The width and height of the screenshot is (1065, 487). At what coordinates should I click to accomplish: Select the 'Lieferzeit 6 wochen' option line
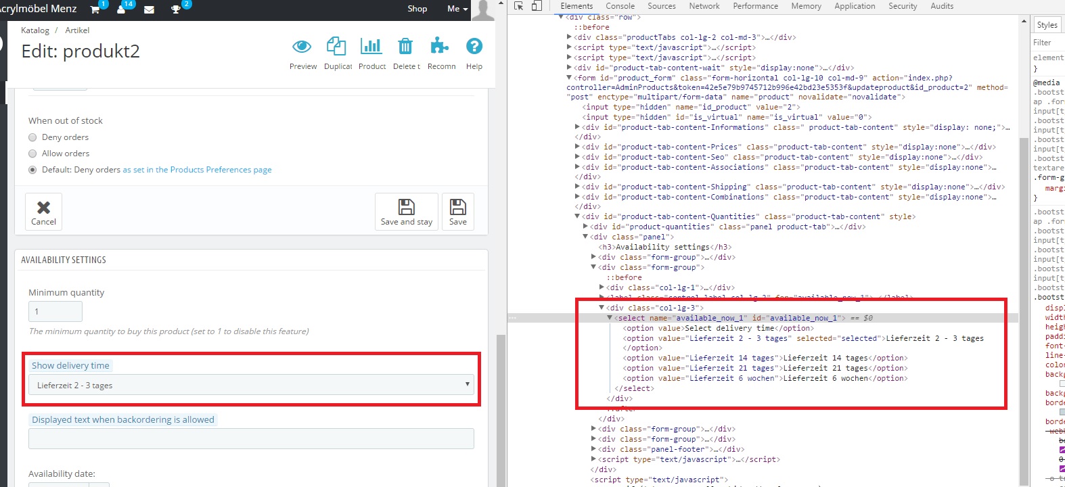point(765,379)
